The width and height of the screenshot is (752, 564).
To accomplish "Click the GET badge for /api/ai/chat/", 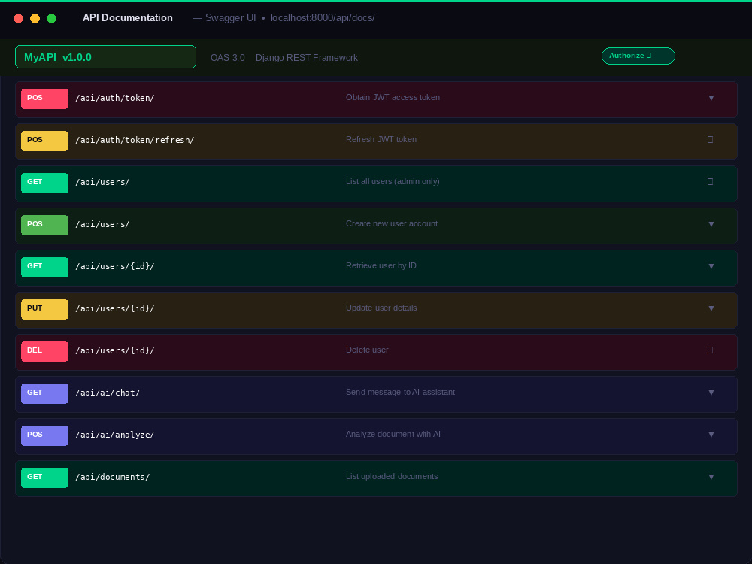I will pos(44,394).
